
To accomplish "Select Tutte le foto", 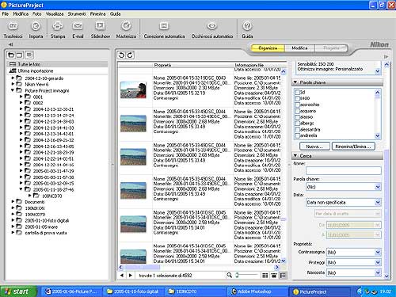I will tap(57, 64).
